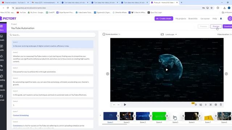Add a scene before with left plus
The height and width of the screenshot is (130, 232).
tap(108, 74)
